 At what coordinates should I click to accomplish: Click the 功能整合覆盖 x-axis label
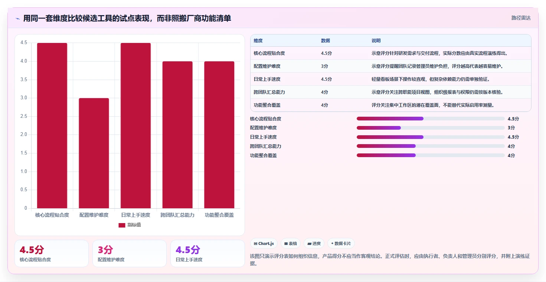click(219, 215)
